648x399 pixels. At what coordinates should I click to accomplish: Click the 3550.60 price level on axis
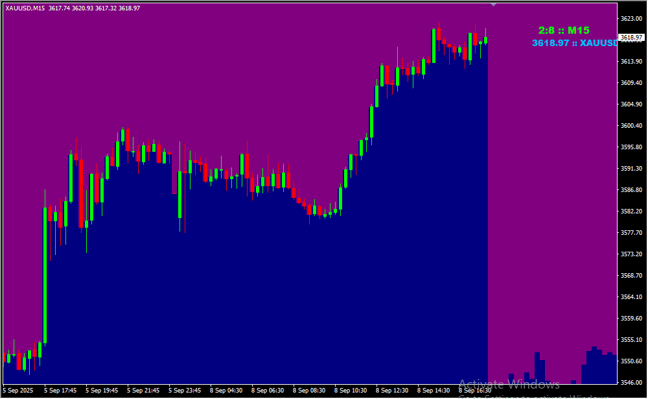click(631, 361)
